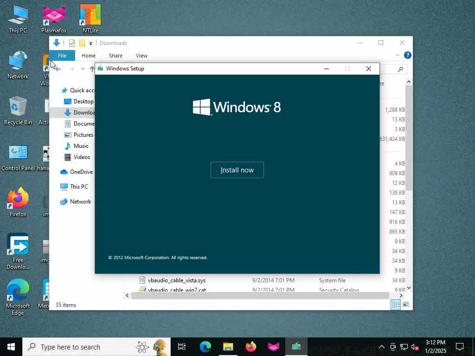This screenshot has height=356, width=475.
Task: Open the Plasmafox desktop shortcut
Action: coord(54,19)
